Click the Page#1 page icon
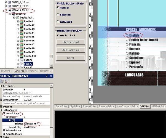 click(x=22, y=60)
